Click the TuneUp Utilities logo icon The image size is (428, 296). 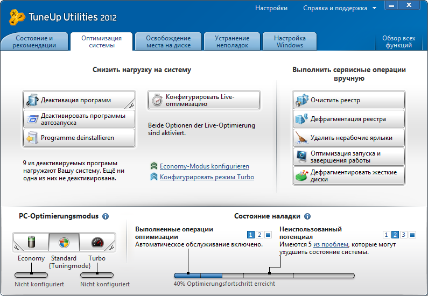pyautogui.click(x=17, y=17)
